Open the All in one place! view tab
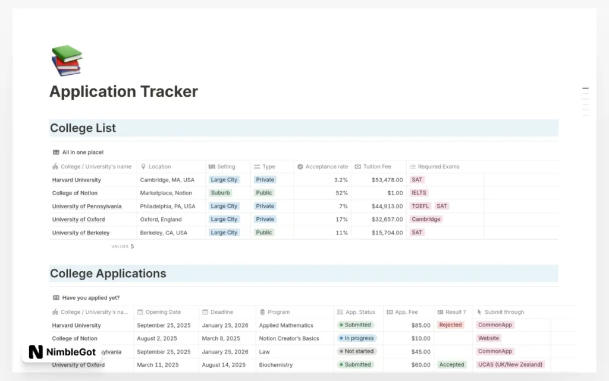The width and height of the screenshot is (609, 381). 79,153
